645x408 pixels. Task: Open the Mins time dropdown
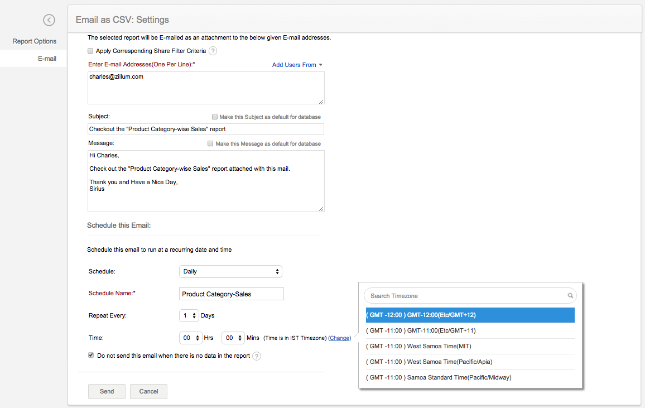(x=233, y=338)
